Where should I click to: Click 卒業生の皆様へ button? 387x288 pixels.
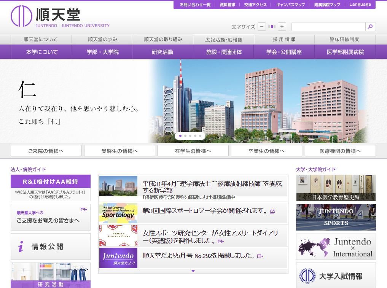point(266,151)
